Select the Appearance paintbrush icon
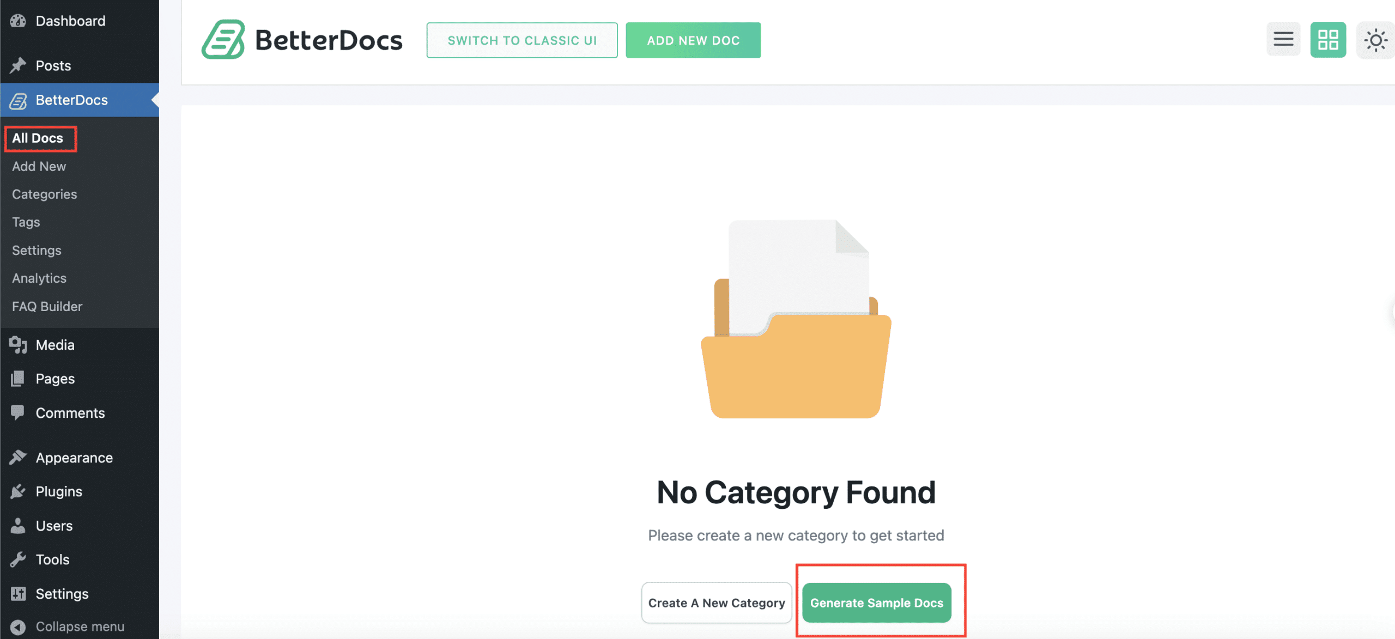The image size is (1395, 639). click(18, 457)
